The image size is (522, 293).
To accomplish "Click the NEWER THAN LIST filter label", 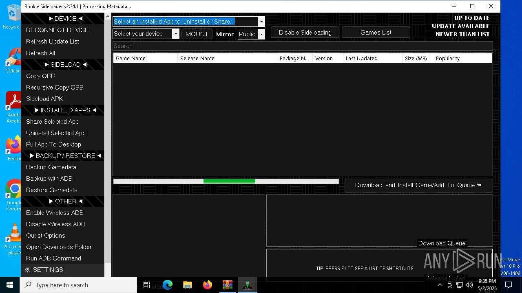I will [x=462, y=34].
